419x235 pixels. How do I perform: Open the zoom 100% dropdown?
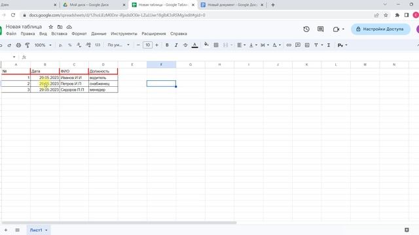(43, 45)
